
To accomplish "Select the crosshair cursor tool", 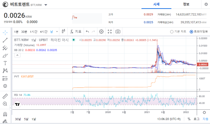I will (x=5, y=33).
